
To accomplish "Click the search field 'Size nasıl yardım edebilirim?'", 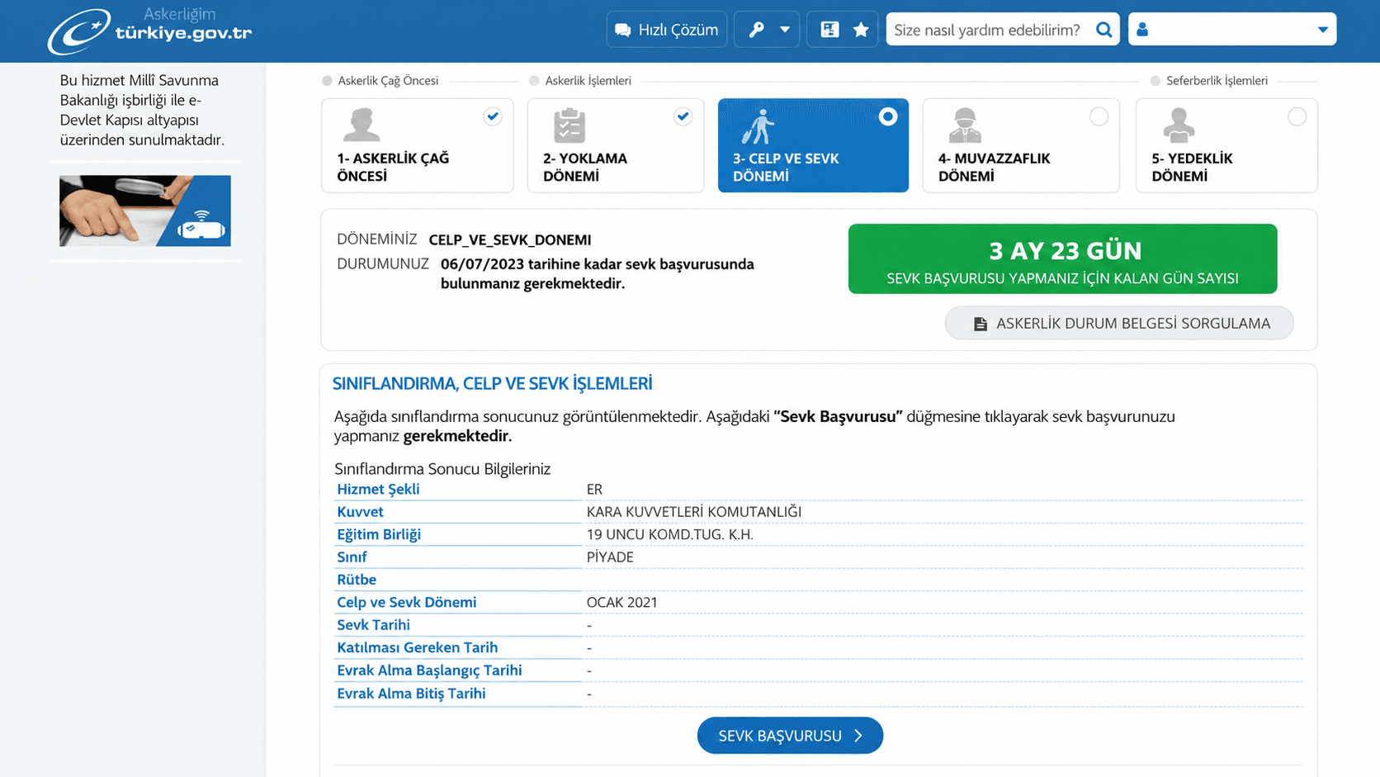I will point(988,30).
